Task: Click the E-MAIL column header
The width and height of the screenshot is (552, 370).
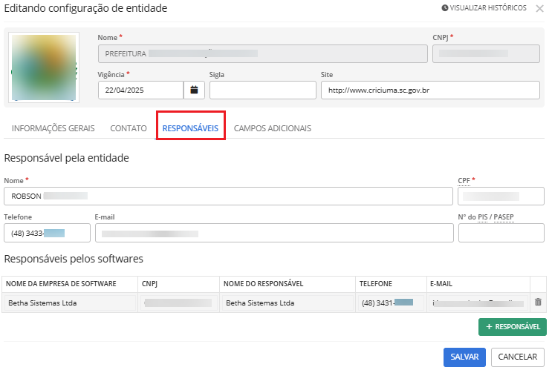Action: pos(441,283)
